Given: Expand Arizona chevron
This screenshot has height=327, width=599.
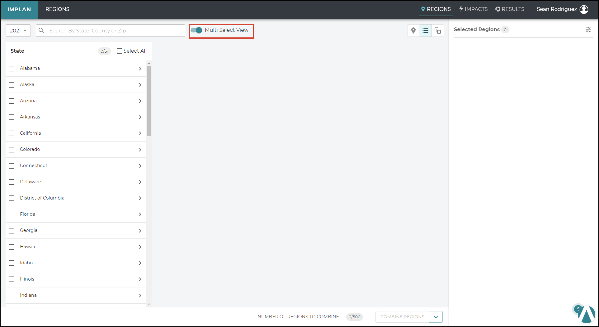Looking at the screenshot, I should coord(140,101).
